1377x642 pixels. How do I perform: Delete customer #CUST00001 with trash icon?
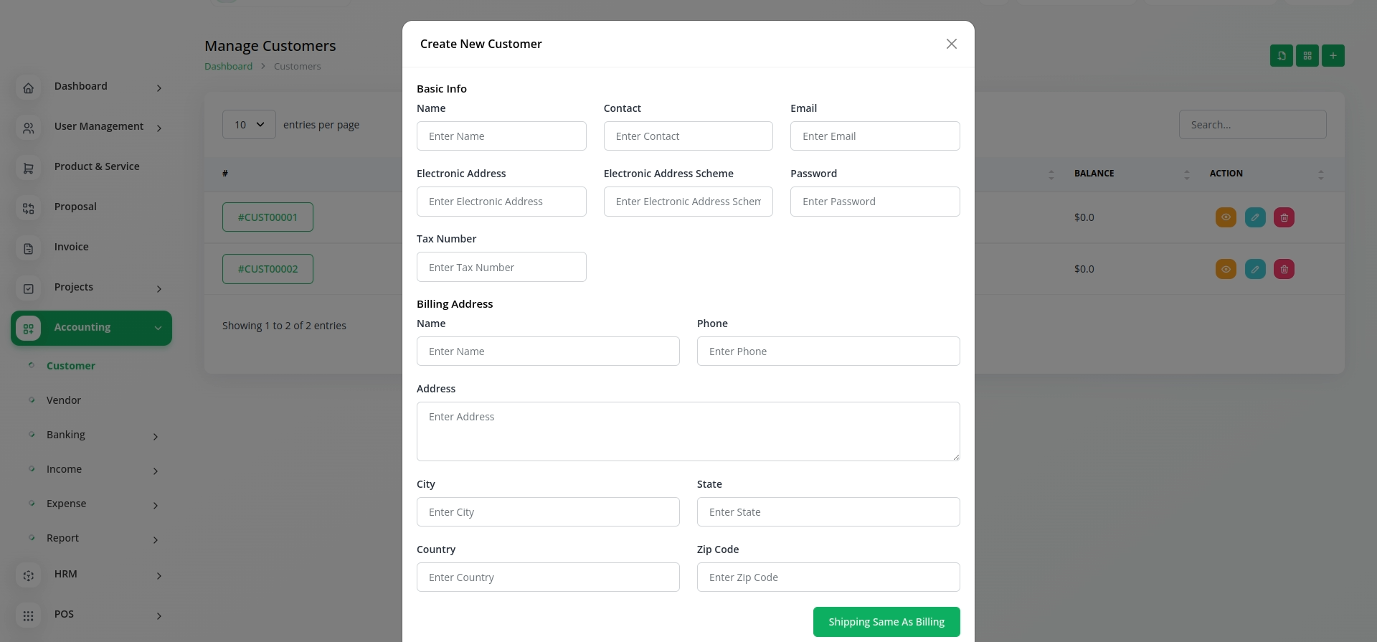(x=1284, y=217)
